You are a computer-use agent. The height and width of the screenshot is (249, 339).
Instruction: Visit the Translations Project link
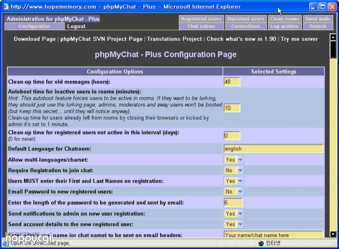(174, 39)
